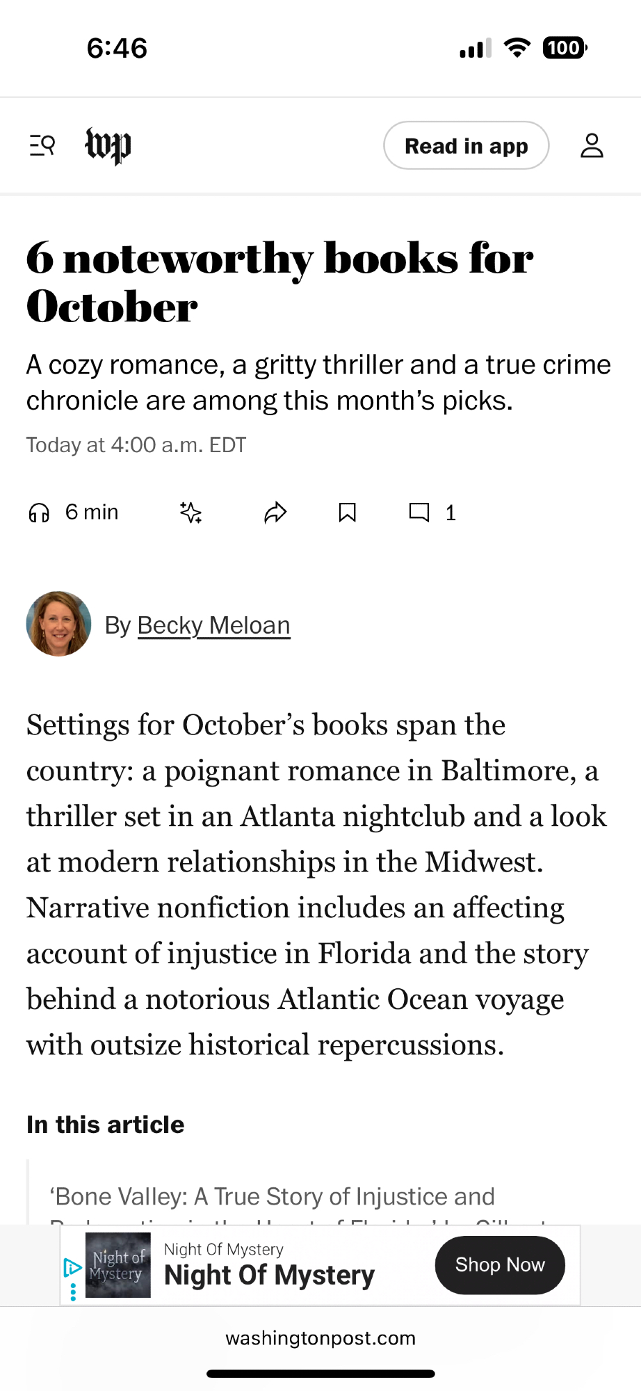Tap the author profile photo
Screen dimensions: 641x1391
(x=58, y=624)
